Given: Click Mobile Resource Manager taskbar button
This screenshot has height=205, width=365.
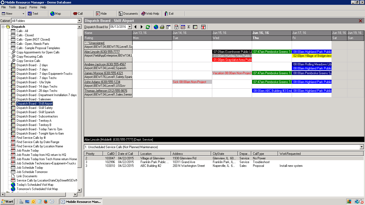Looking at the screenshot, I should (x=81, y=202).
